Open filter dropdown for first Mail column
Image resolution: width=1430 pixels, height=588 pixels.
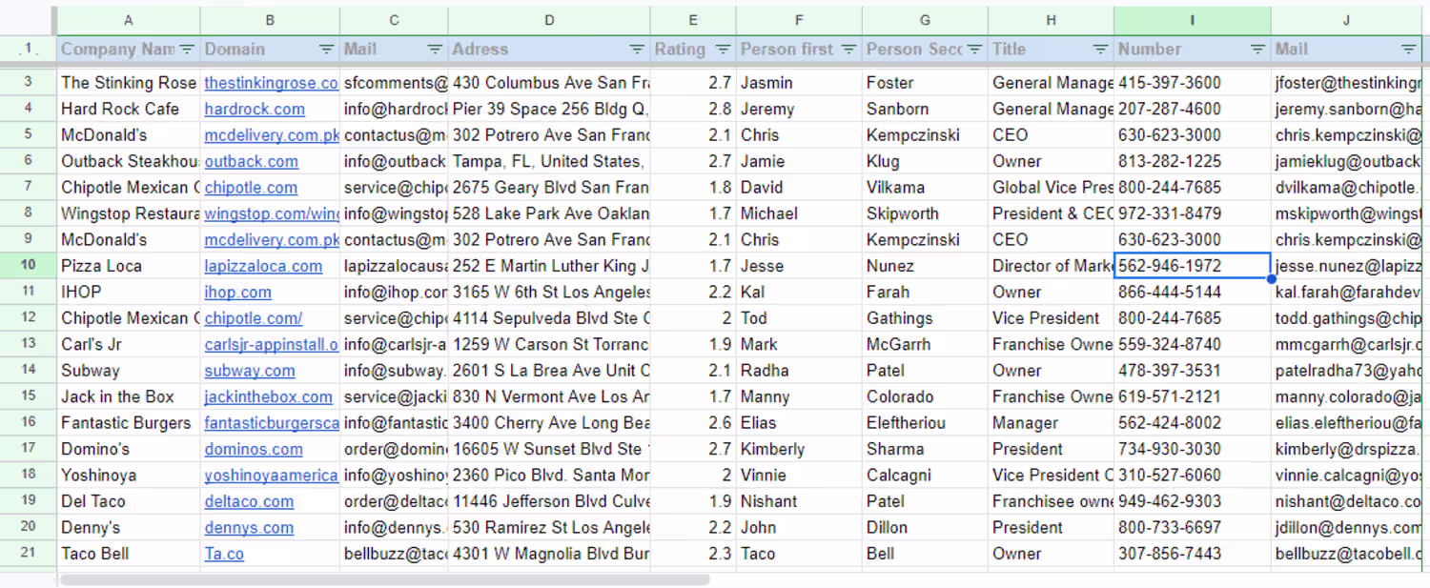(x=435, y=50)
